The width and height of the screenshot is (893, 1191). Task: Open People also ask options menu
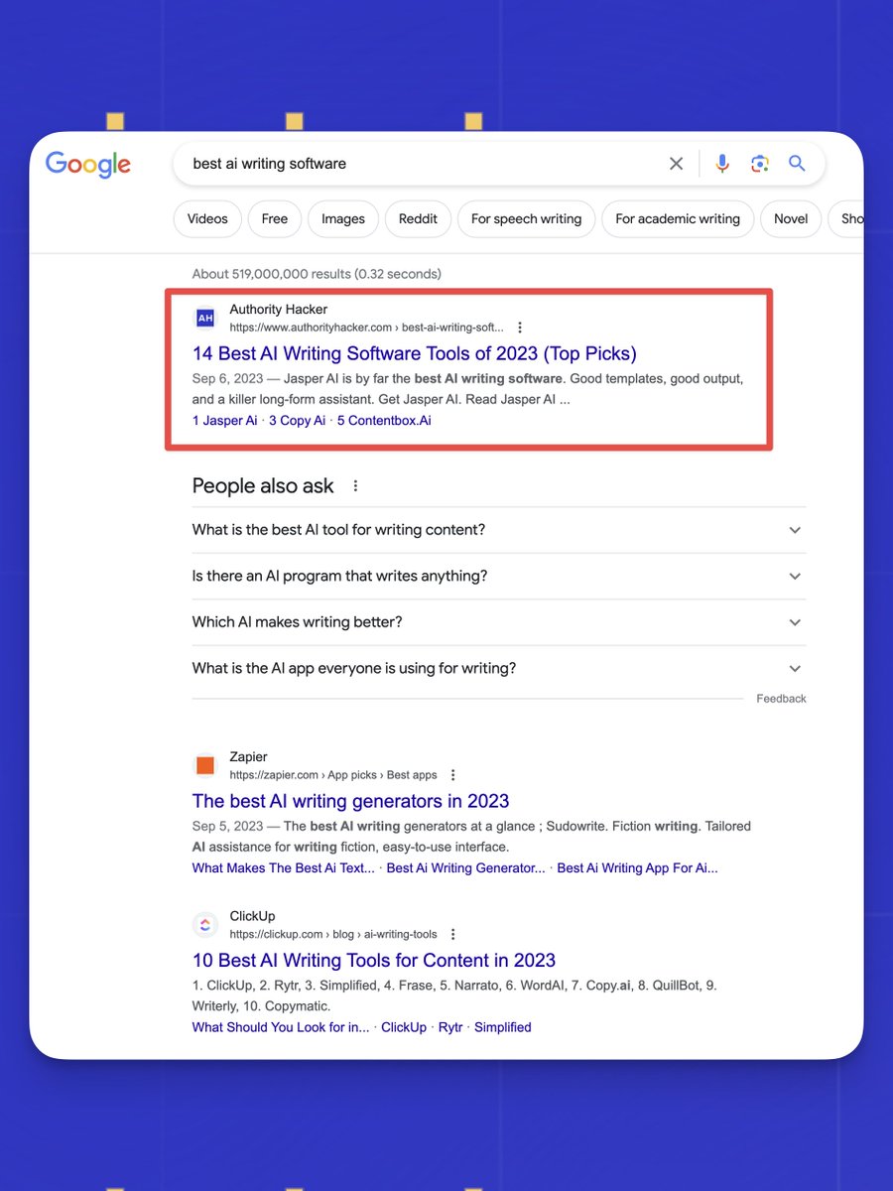click(x=355, y=486)
